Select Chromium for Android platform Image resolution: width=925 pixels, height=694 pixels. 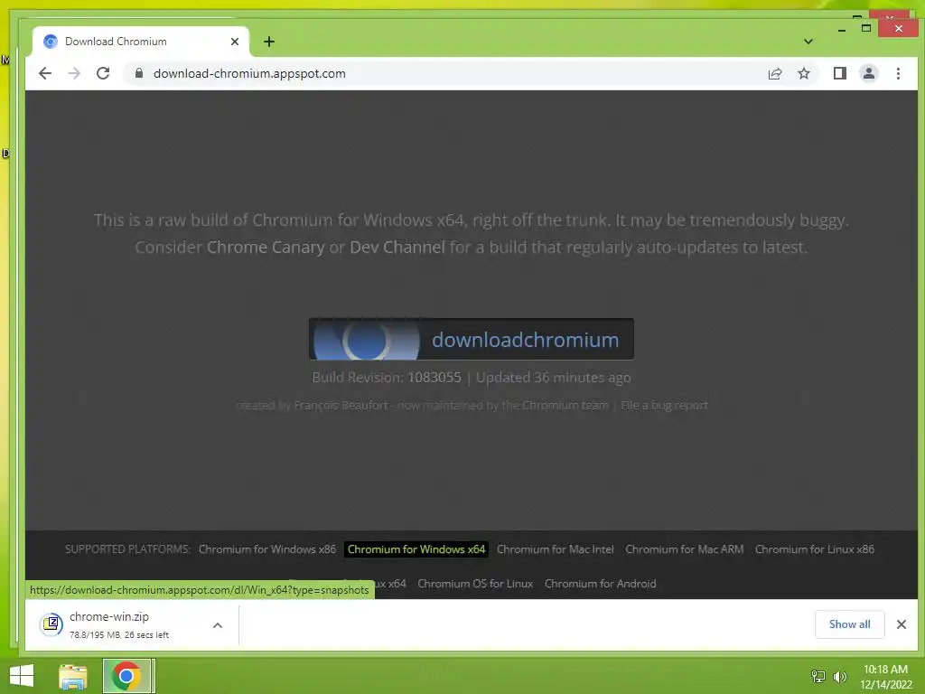pyautogui.click(x=600, y=584)
